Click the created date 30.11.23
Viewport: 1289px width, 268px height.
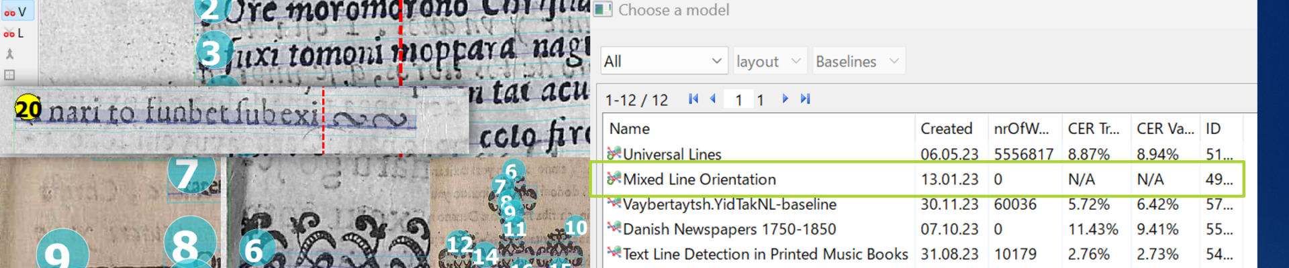click(x=949, y=204)
